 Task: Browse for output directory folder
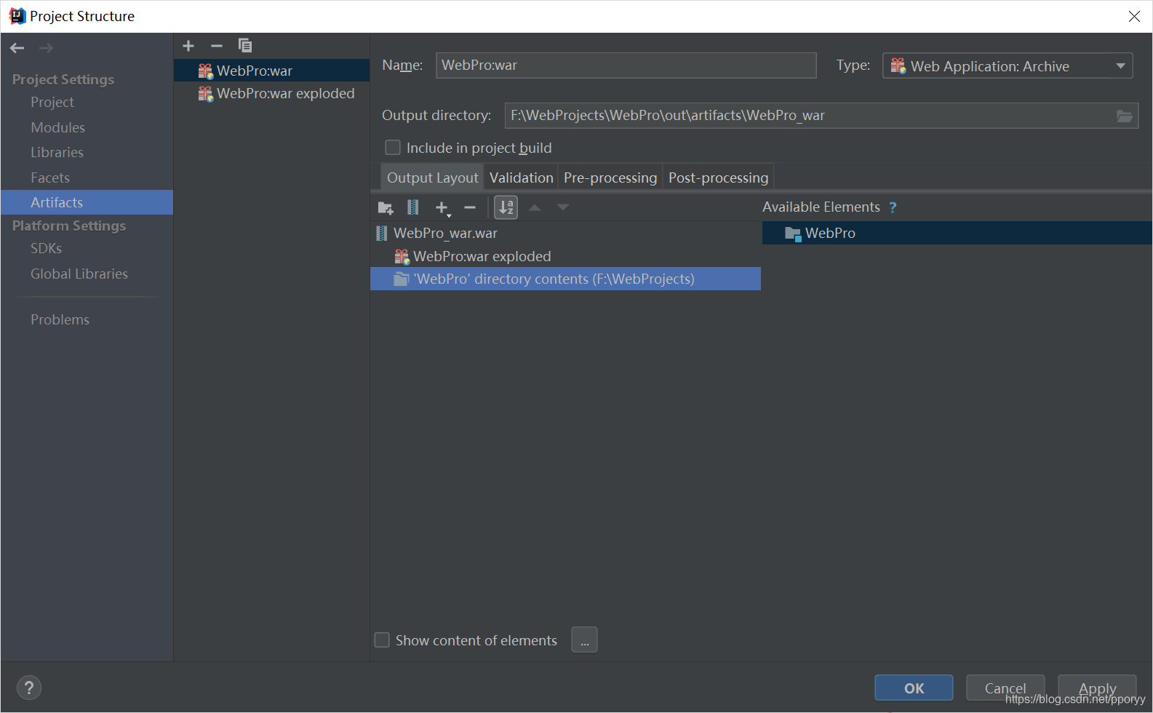(1125, 116)
